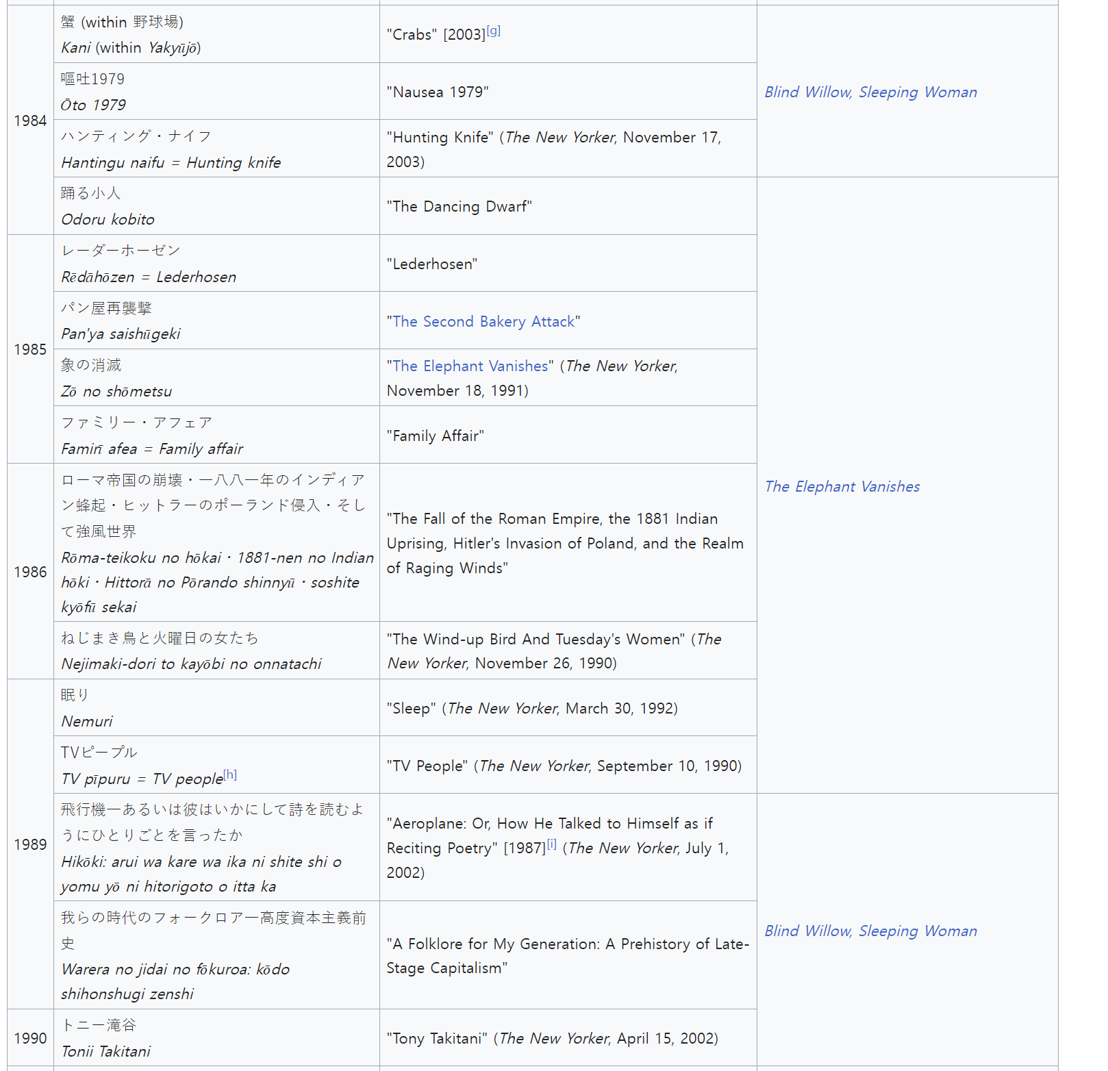Click Nejimaki-dori to kayōbi no onnatachi
This screenshot has width=1108, height=1071.
pyautogui.click(x=191, y=664)
